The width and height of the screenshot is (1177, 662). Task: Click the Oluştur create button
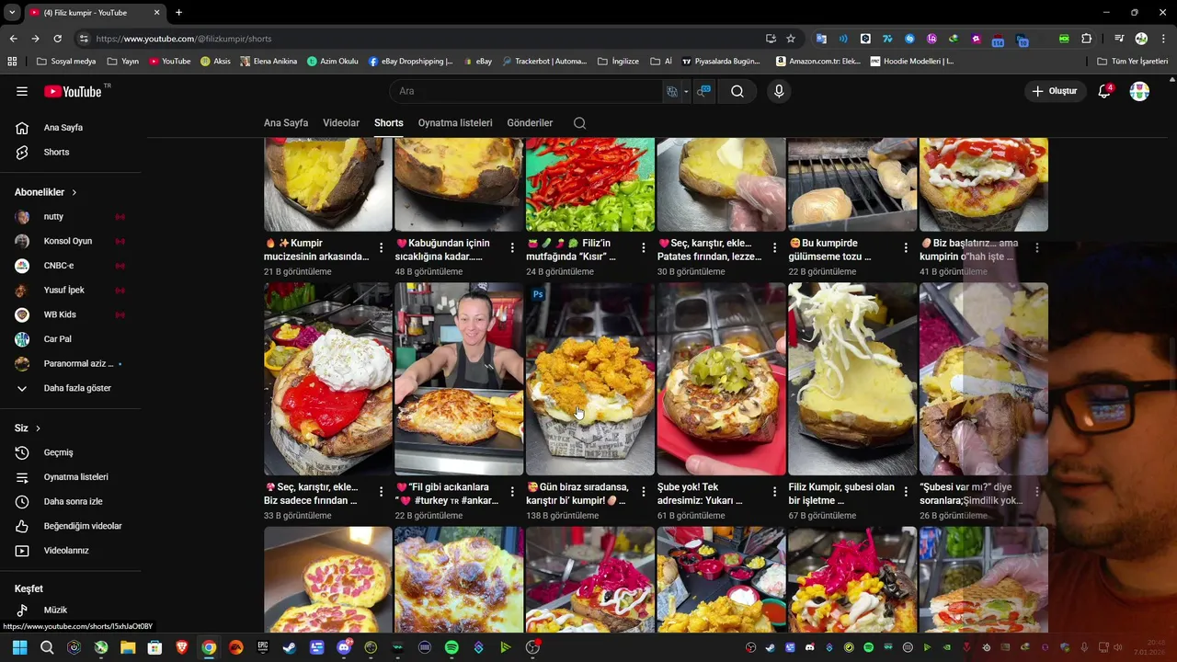point(1054,91)
